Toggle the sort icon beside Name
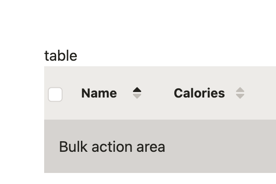The width and height of the screenshot is (276, 184). coord(137,93)
